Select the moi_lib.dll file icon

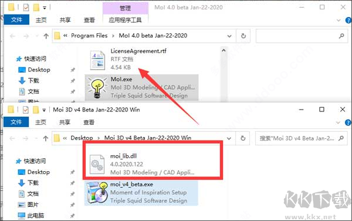pyautogui.click(x=97, y=165)
